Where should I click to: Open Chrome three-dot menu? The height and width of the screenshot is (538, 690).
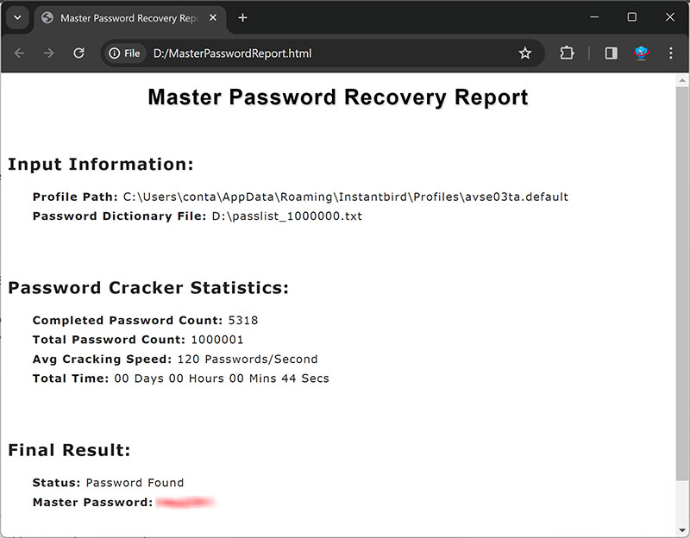click(671, 53)
